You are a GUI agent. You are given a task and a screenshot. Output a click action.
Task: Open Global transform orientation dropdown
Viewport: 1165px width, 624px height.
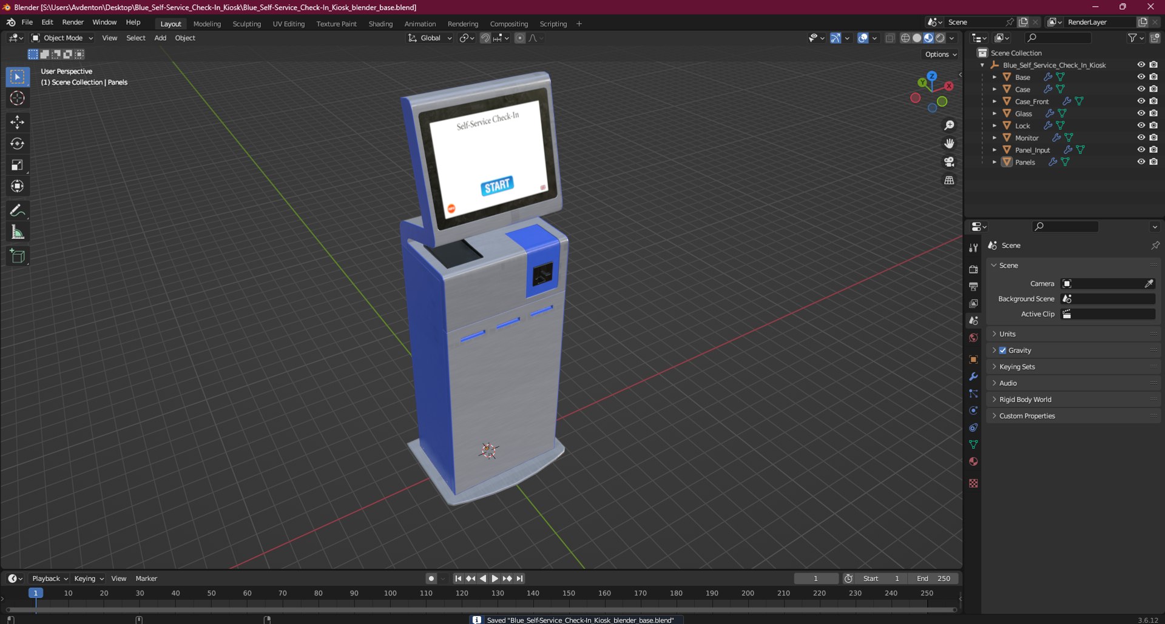pos(430,38)
